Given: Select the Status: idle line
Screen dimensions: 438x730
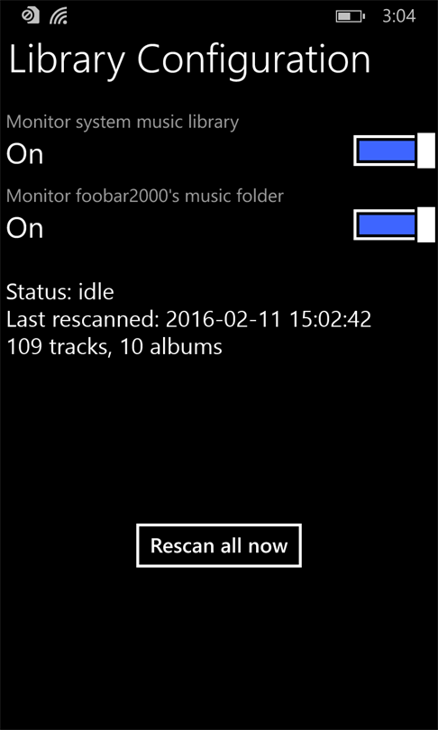Looking at the screenshot, I should coord(60,292).
